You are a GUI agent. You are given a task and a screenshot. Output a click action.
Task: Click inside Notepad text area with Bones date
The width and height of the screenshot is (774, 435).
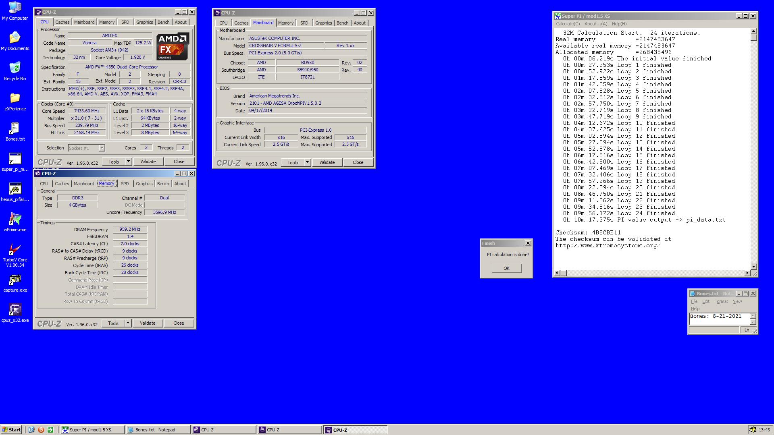click(x=719, y=319)
